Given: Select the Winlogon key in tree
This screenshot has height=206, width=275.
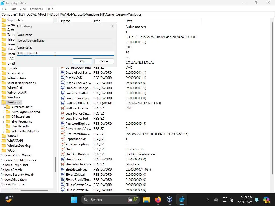Looking at the screenshot, I should click(14, 102).
